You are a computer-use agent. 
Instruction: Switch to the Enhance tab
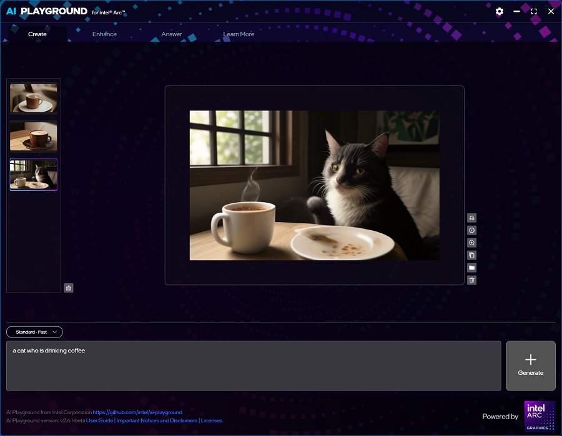104,34
